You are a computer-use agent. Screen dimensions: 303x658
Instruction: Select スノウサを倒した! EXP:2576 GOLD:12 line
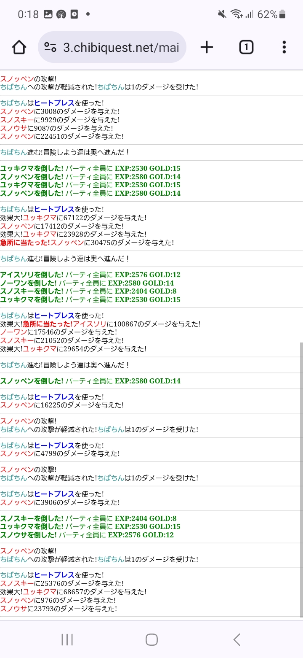87,535
